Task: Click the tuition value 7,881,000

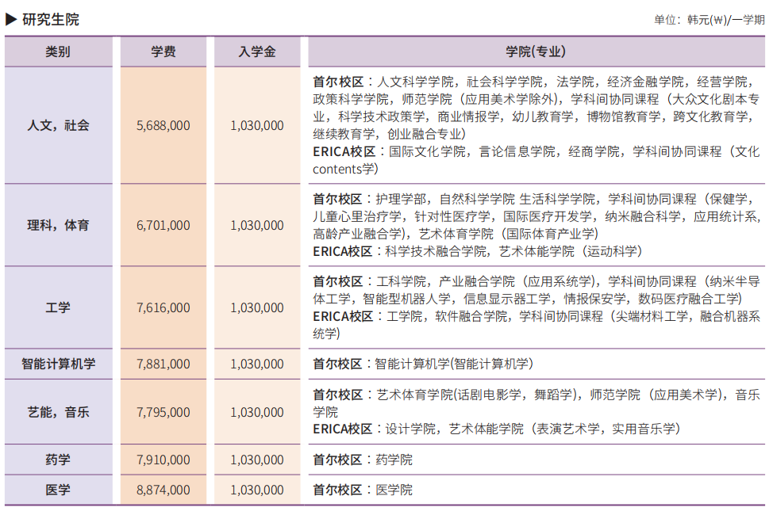Action: (163, 364)
